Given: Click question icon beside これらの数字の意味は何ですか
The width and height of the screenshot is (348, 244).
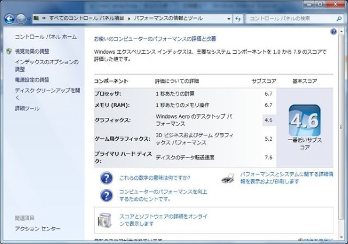Looking at the screenshot, I should [x=106, y=178].
